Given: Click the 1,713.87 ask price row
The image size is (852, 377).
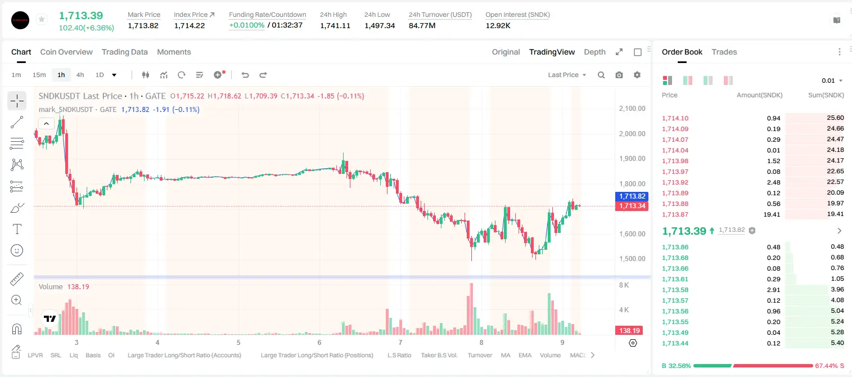Looking at the screenshot, I should tap(753, 214).
